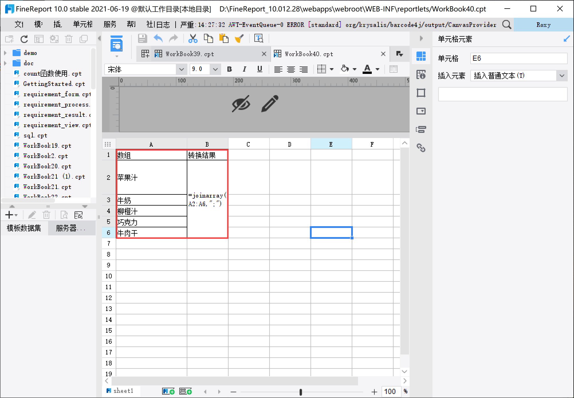The height and width of the screenshot is (398, 574).
Task: Toggle italic formatting
Action: click(244, 69)
